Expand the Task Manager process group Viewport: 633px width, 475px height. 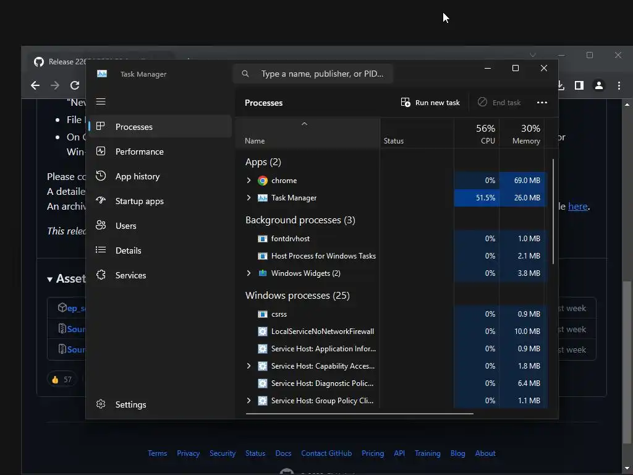coord(249,197)
